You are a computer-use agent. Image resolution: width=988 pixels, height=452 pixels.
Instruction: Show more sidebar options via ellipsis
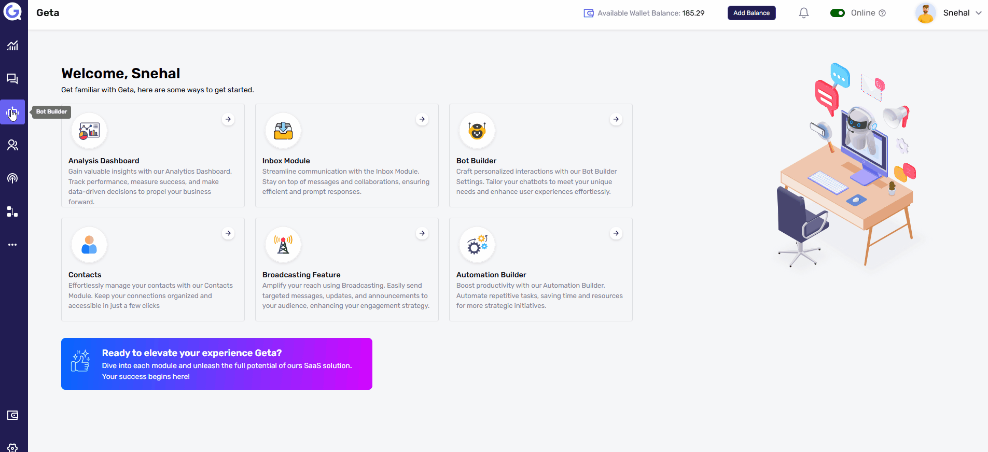pyautogui.click(x=12, y=245)
